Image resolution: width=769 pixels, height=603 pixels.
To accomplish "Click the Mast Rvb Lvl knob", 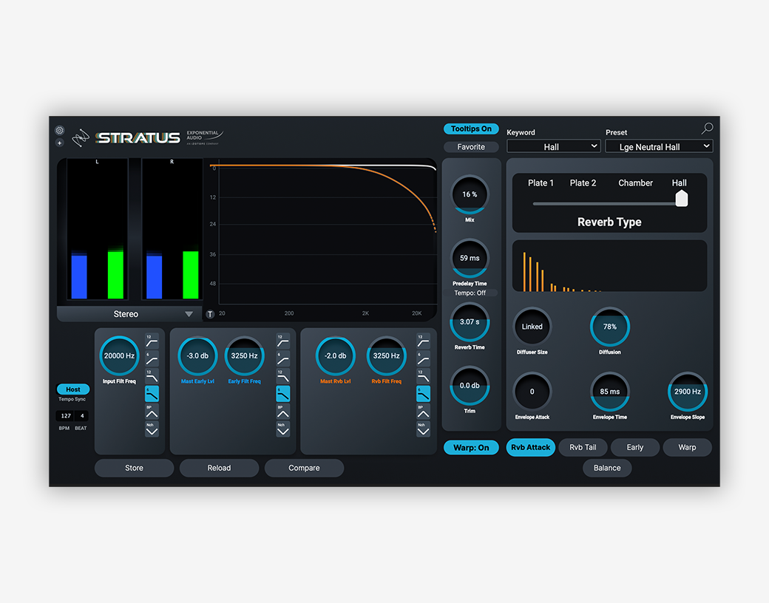I will [x=336, y=356].
